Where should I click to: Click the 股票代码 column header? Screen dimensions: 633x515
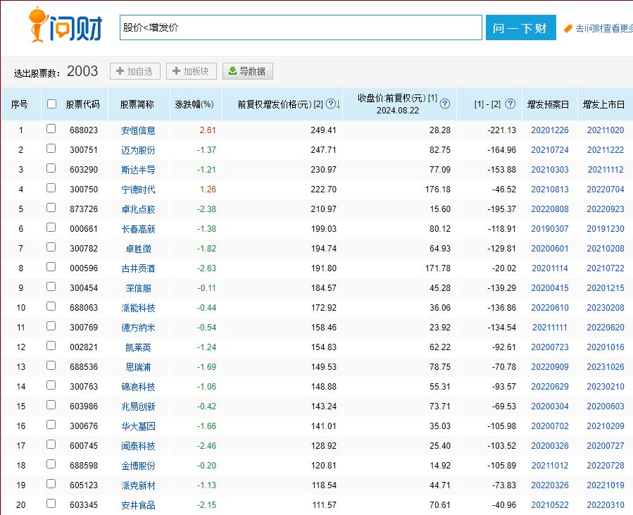[82, 104]
